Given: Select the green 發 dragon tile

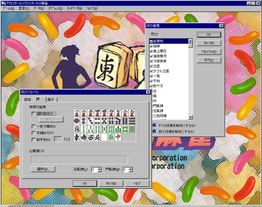Looking at the screenshot, I should [111, 137].
